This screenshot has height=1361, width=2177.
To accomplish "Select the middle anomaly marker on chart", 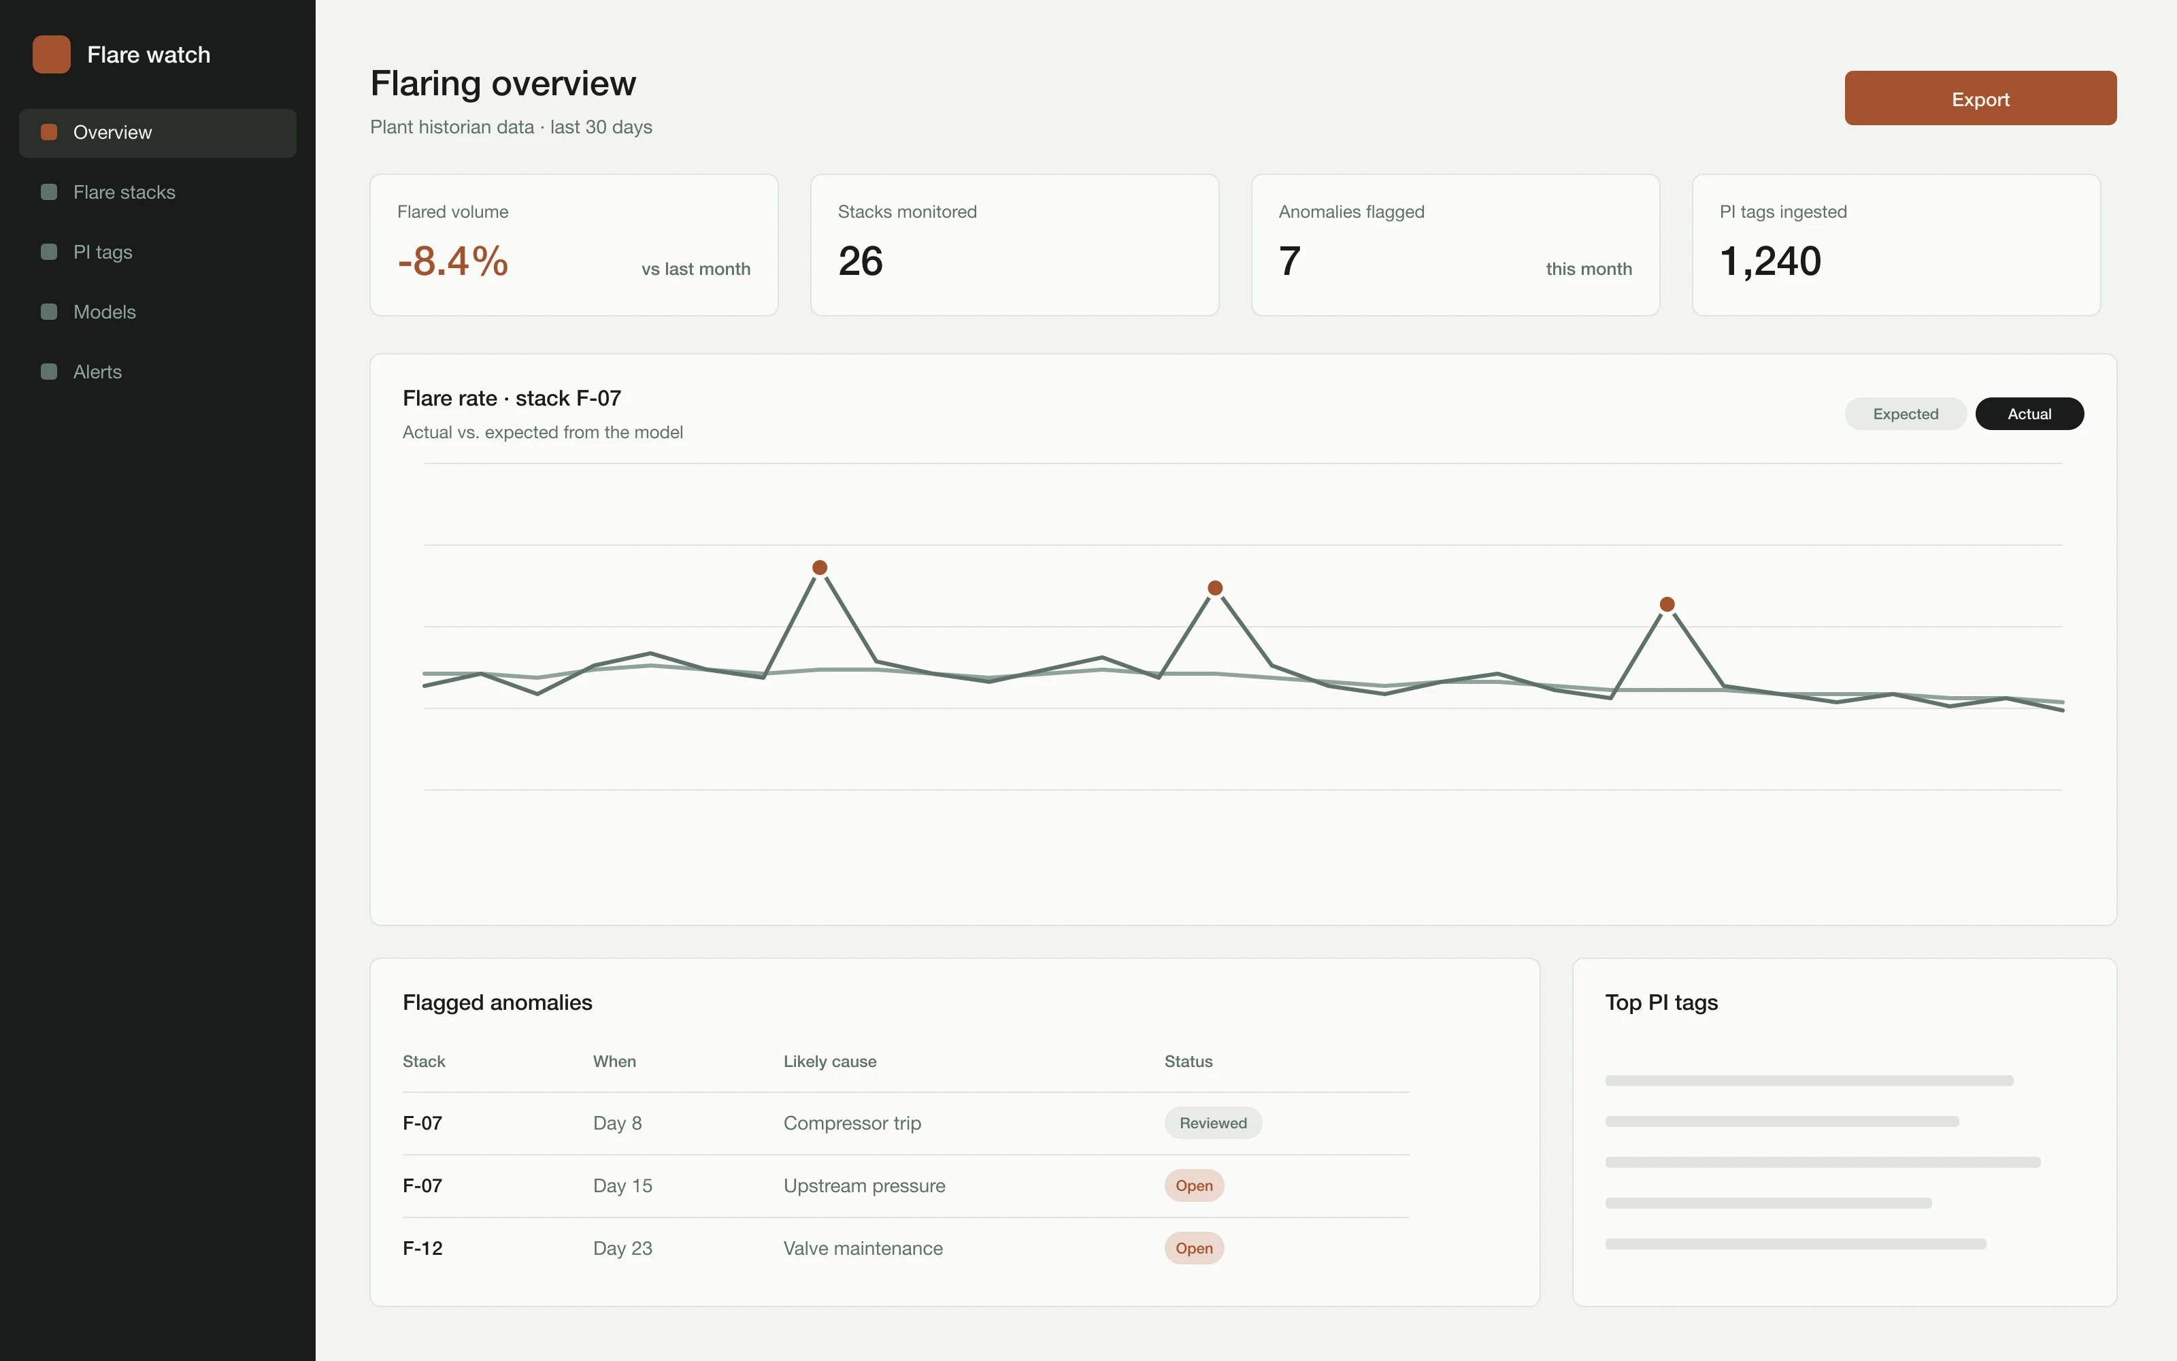I will 1214,588.
